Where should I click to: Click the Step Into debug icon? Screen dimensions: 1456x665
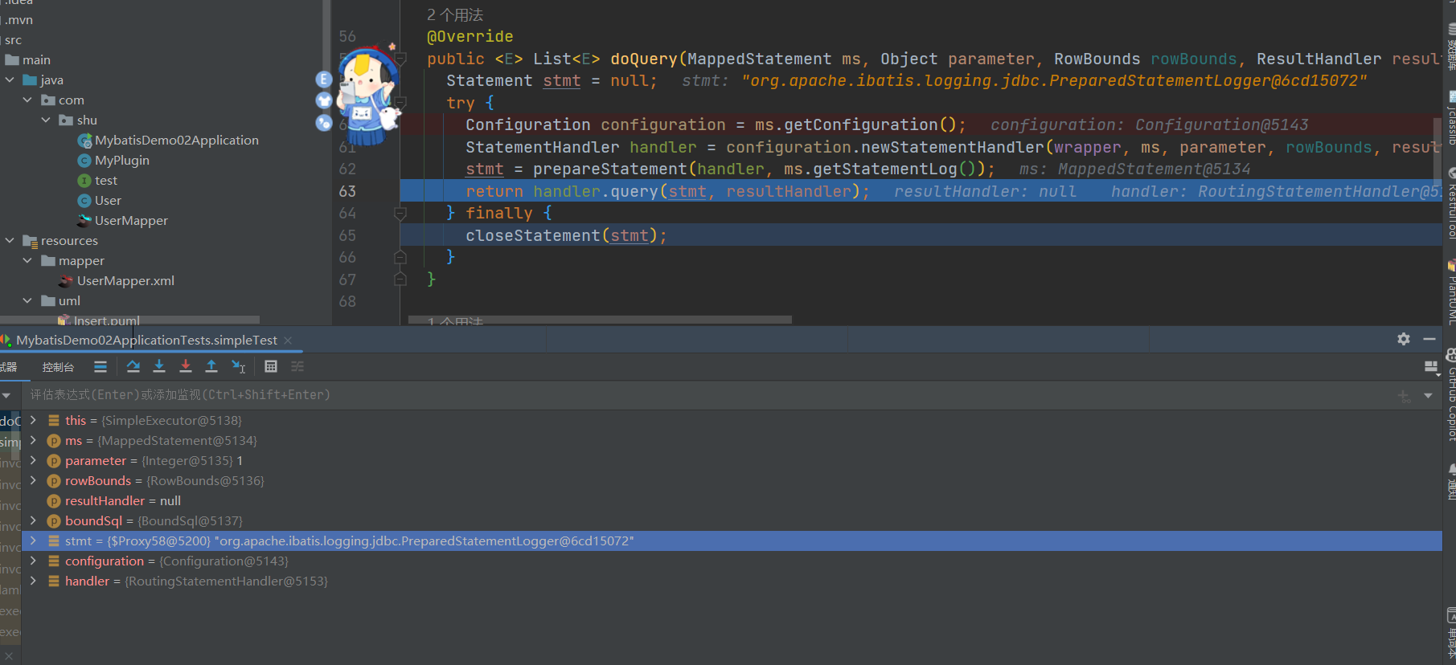click(159, 366)
